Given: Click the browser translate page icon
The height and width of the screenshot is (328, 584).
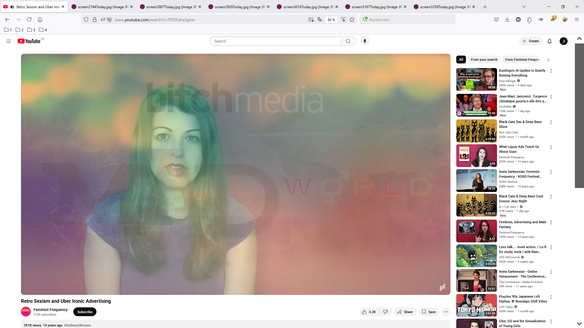Looking at the screenshot, I should tap(319, 19).
